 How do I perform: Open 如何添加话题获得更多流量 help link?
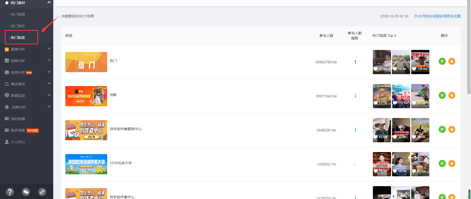tap(437, 16)
